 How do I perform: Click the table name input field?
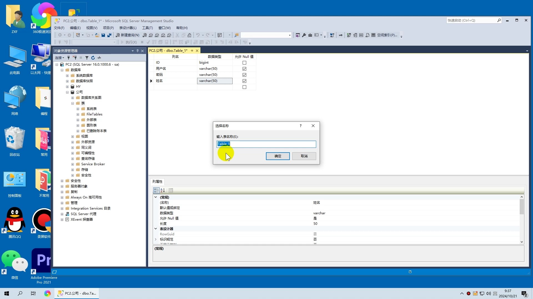(x=266, y=144)
